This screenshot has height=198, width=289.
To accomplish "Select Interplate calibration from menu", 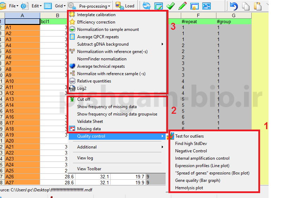I will coord(96,15).
